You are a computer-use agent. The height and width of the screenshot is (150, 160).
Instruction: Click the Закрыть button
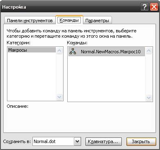point(141,141)
